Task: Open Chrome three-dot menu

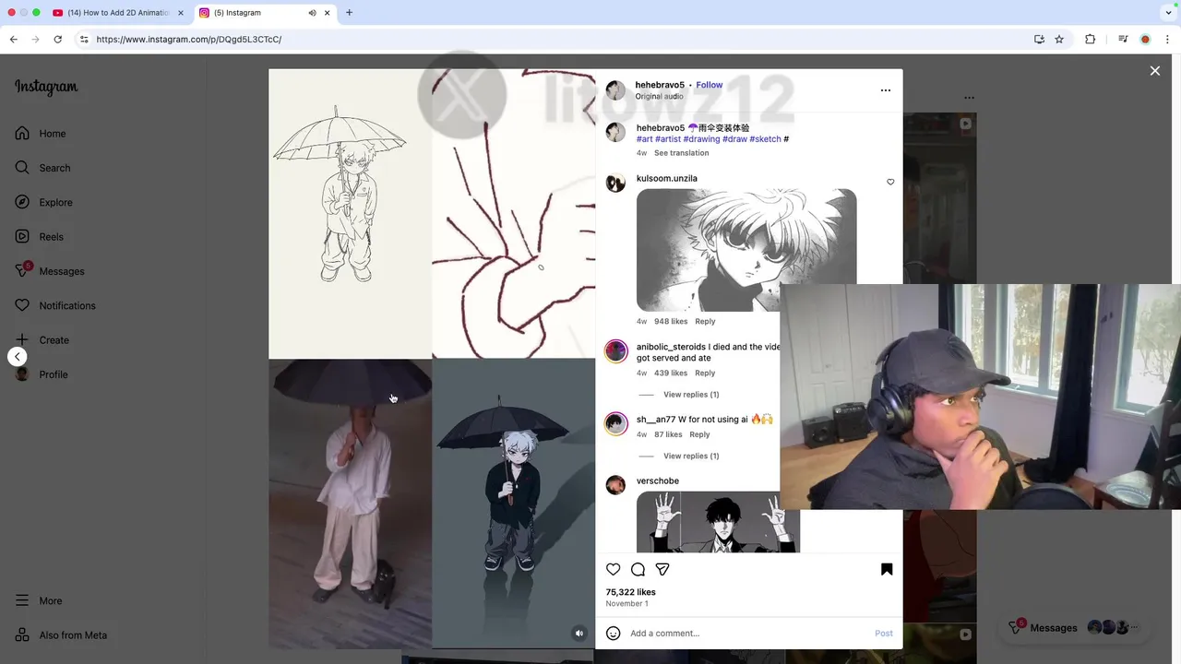Action: click(x=1167, y=40)
